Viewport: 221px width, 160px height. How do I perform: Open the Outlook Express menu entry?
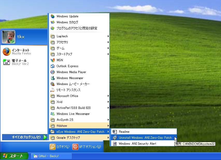click(x=79, y=66)
